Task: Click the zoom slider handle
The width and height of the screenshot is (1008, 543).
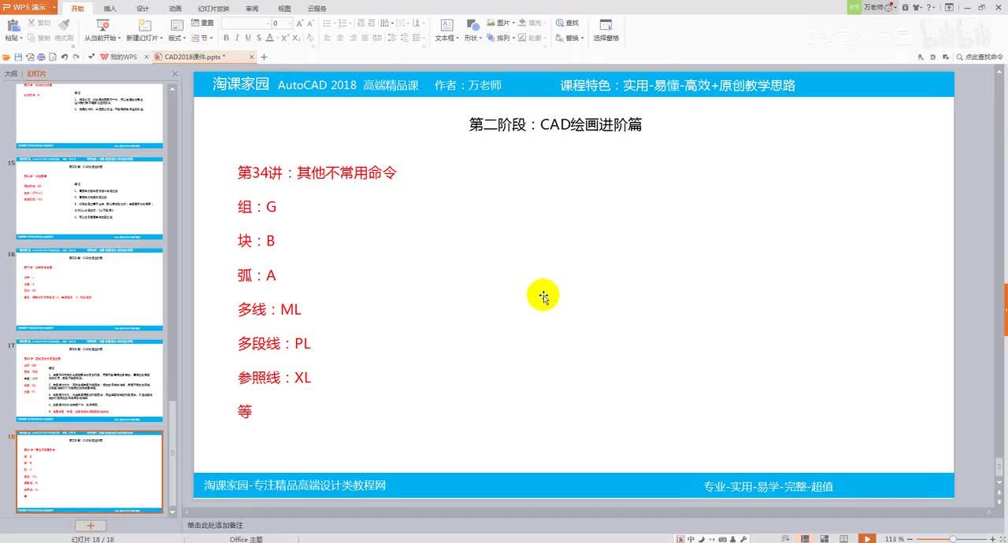Action: pos(953,538)
